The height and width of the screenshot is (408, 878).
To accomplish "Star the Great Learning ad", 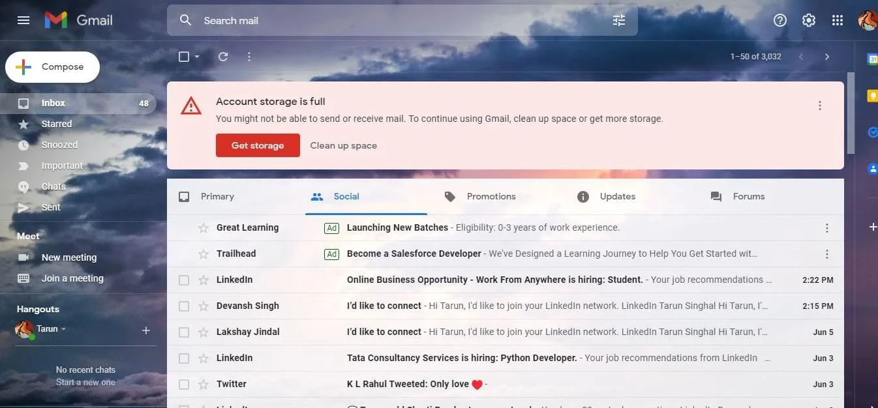I will 204,227.
